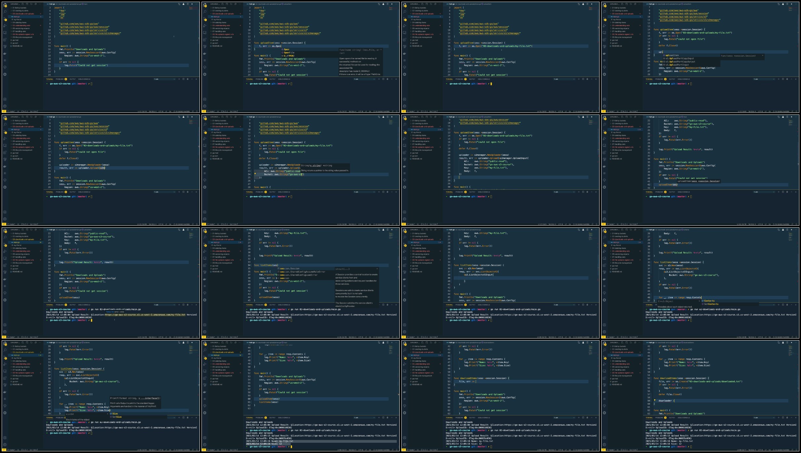The width and height of the screenshot is (801, 453).
Task: Click lightbulb beside 'downloader :' on line 59
Action: click(x=655, y=400)
